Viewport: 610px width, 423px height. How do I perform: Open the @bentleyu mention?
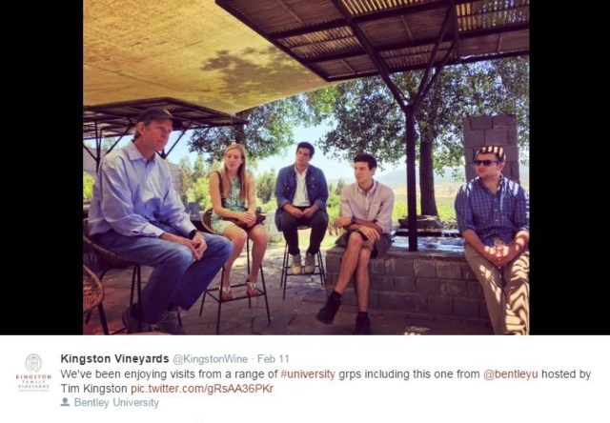511,374
